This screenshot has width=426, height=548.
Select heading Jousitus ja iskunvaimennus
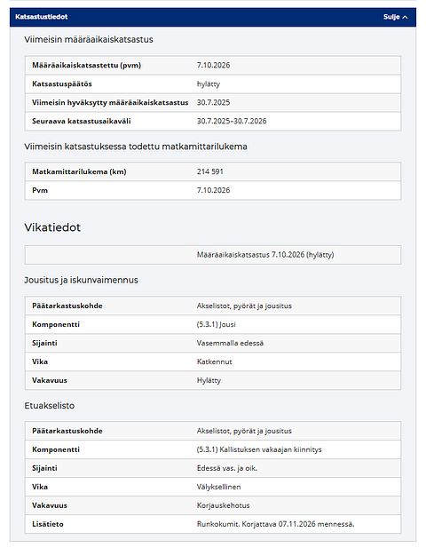point(81,280)
